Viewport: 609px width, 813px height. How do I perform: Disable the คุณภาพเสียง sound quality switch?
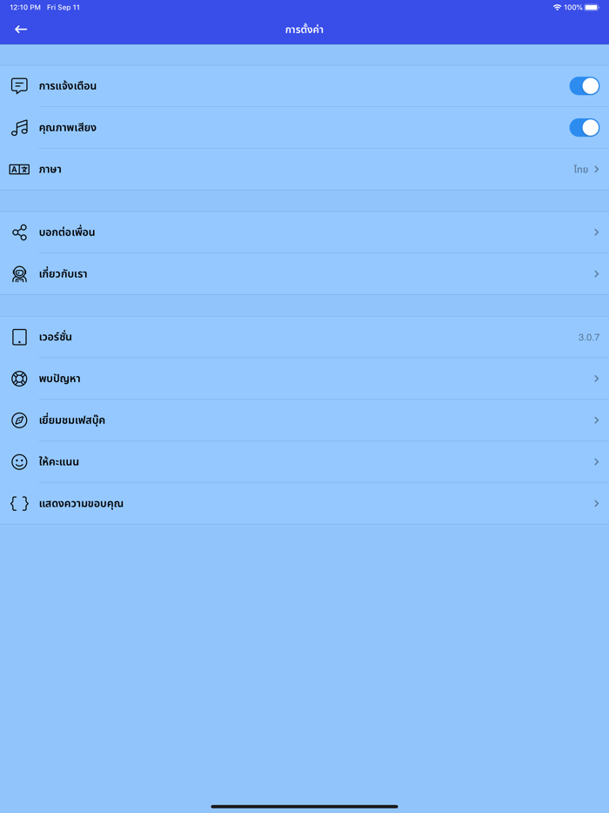[584, 128]
